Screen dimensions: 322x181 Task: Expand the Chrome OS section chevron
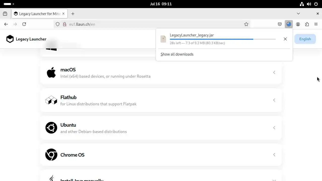274,155
